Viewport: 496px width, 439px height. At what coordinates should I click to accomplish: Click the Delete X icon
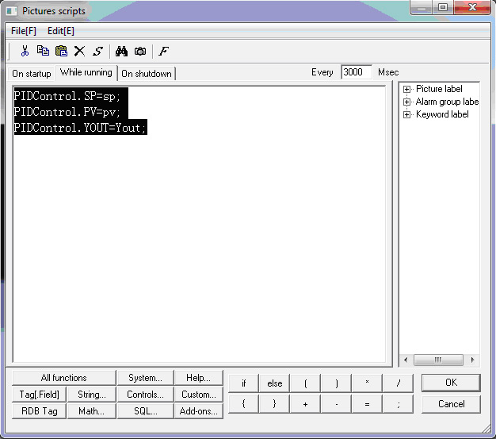[x=79, y=51]
